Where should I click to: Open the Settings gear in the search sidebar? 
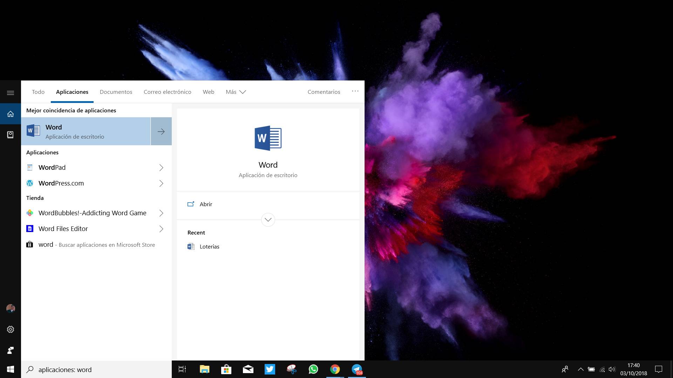(11, 329)
